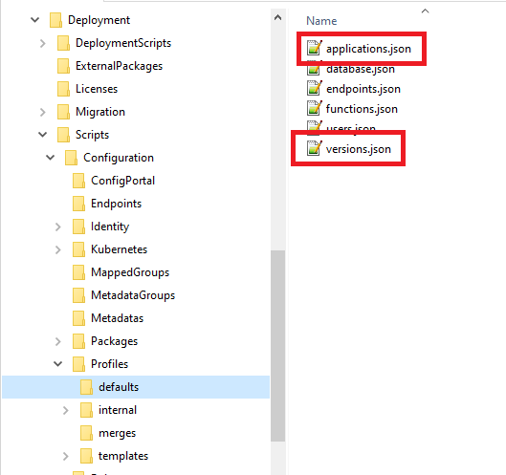This screenshot has height=475, width=506.
Task: Click the tree pane scroll up arrow
Action: [x=277, y=17]
